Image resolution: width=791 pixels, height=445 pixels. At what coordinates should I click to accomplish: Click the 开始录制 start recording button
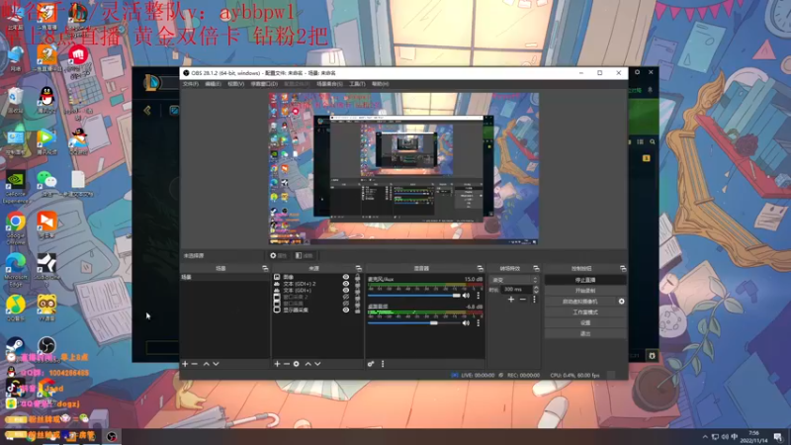[x=585, y=291]
